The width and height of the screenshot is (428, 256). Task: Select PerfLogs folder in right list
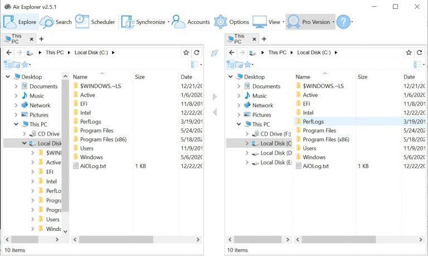[313, 122]
